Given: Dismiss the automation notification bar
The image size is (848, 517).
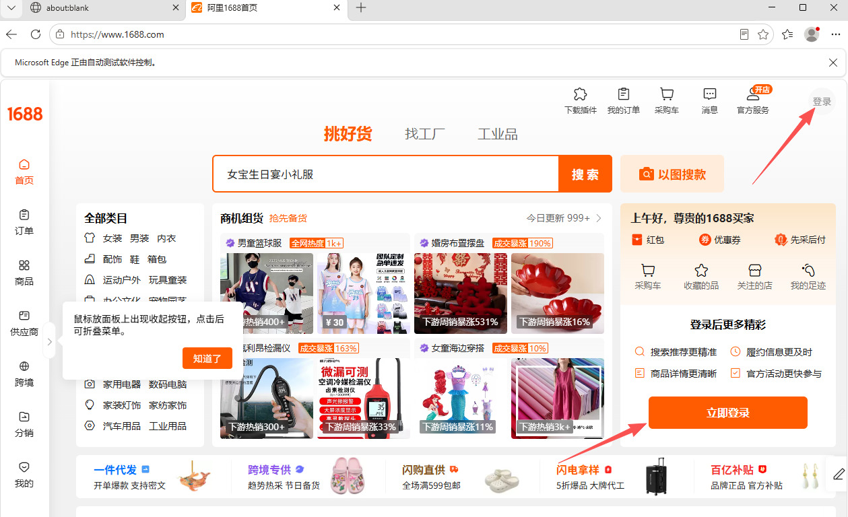Looking at the screenshot, I should click(833, 63).
